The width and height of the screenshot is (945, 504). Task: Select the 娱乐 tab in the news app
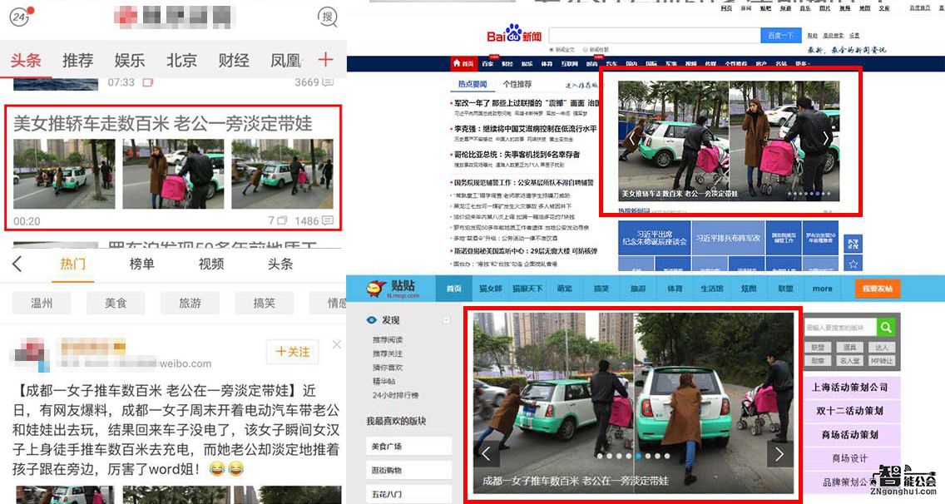[129, 60]
